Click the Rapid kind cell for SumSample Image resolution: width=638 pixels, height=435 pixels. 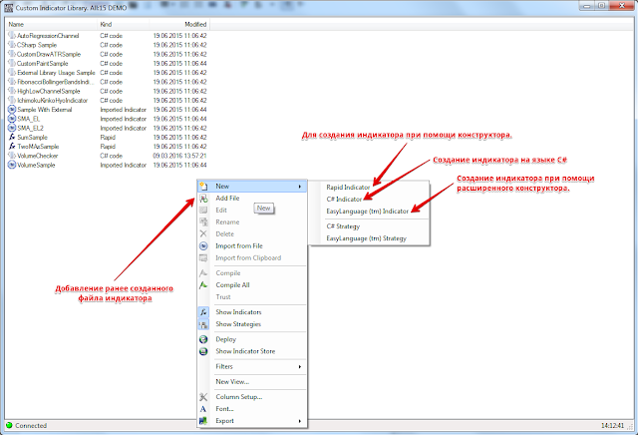[x=108, y=138]
